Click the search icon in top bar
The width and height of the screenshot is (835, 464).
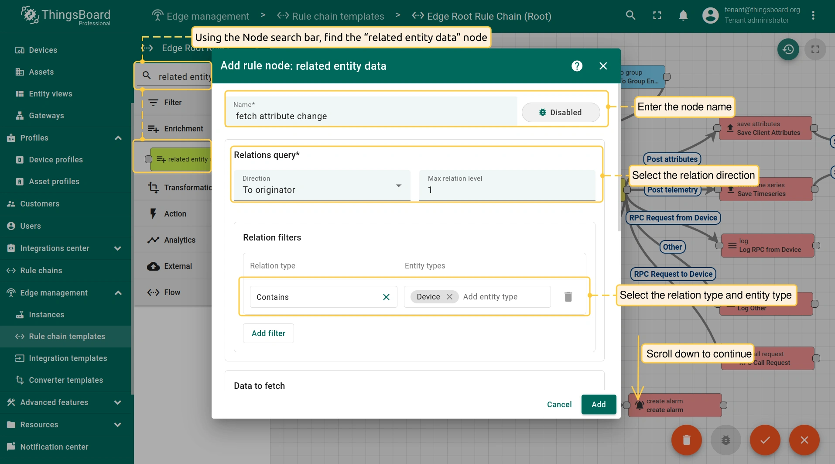click(x=630, y=16)
